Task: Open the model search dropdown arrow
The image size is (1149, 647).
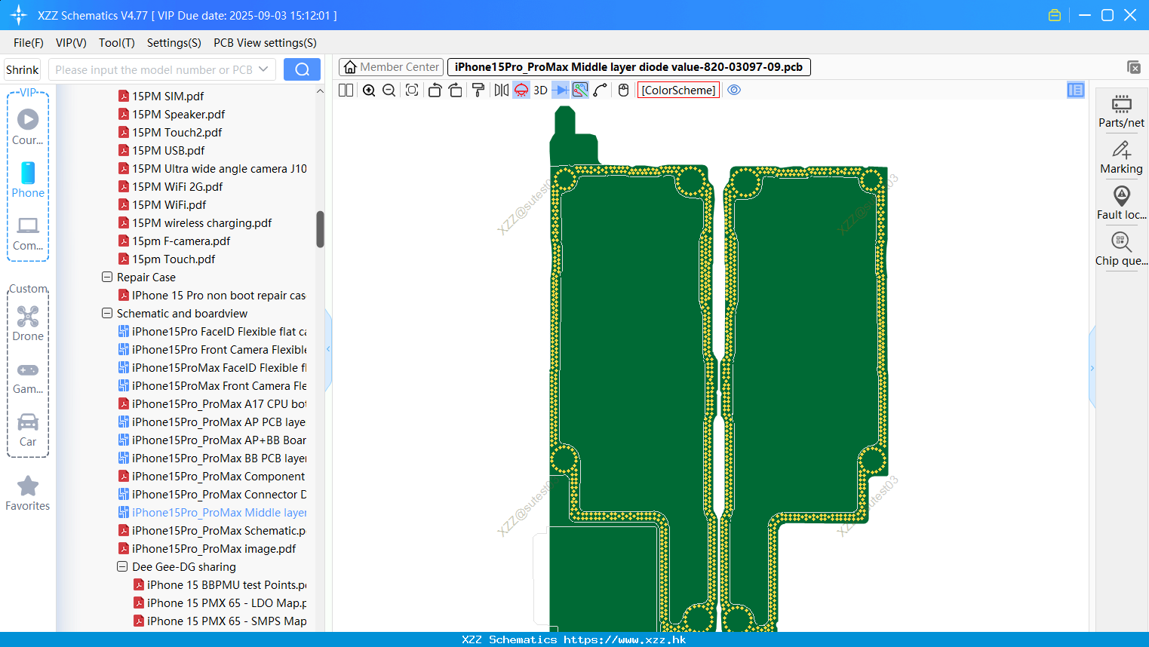Action: [x=263, y=69]
